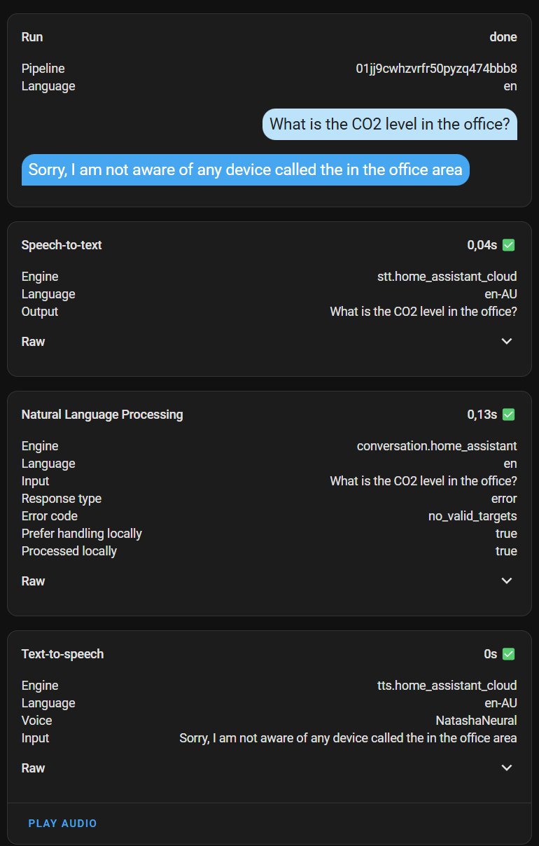This screenshot has width=539, height=846.
Task: Select engine value conversation.home_assistant
Action: tap(437, 446)
